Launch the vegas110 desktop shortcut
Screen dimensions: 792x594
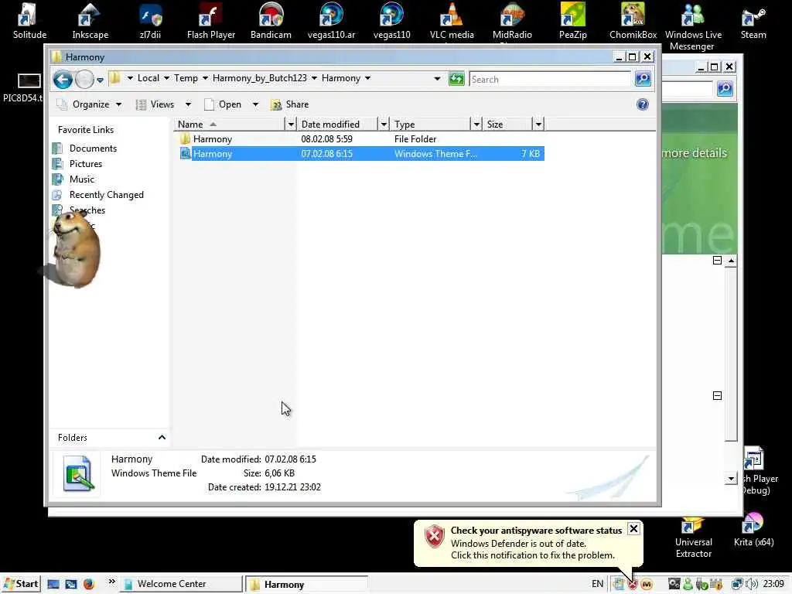coord(391,21)
